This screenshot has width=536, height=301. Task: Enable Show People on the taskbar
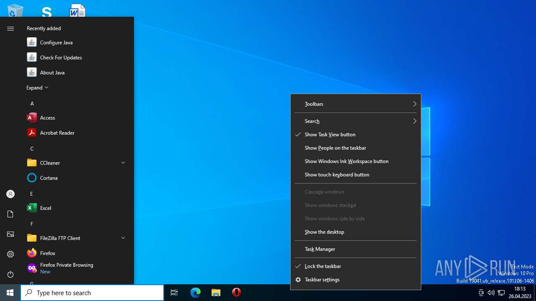(356, 148)
